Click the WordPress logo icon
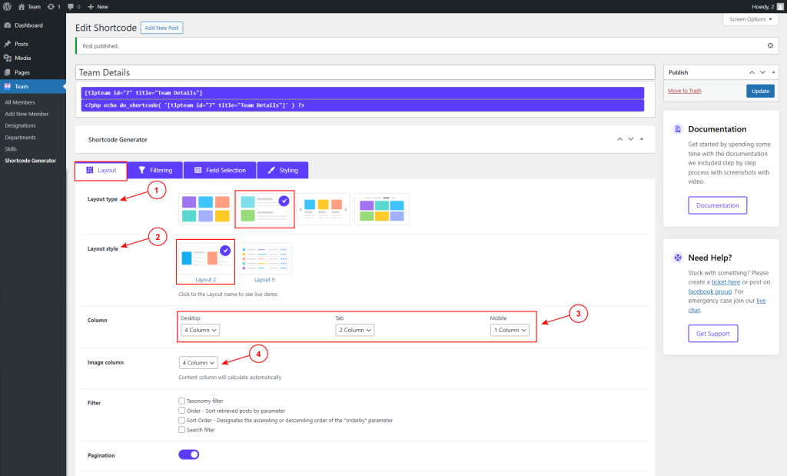 7,6
